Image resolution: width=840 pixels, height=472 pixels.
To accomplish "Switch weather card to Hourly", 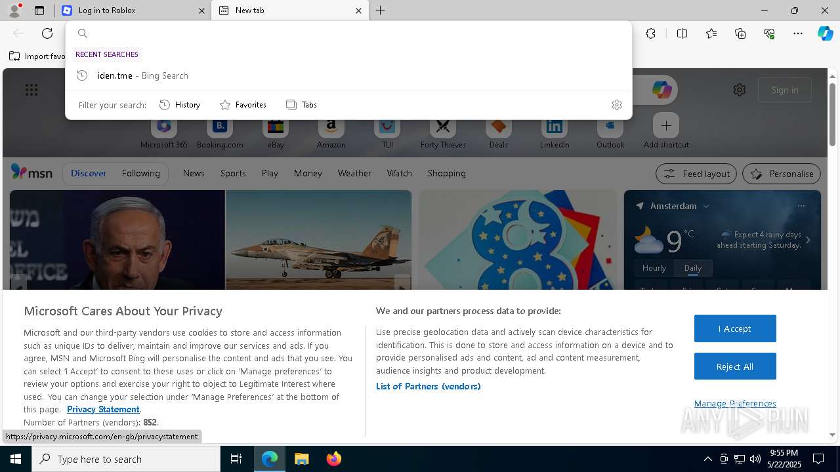I will [x=654, y=268].
